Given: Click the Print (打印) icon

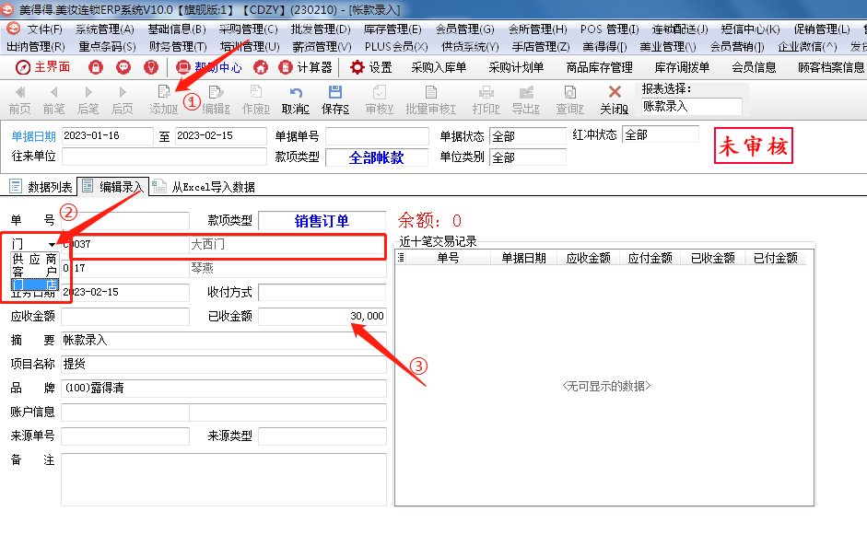Looking at the screenshot, I should pos(486,100).
